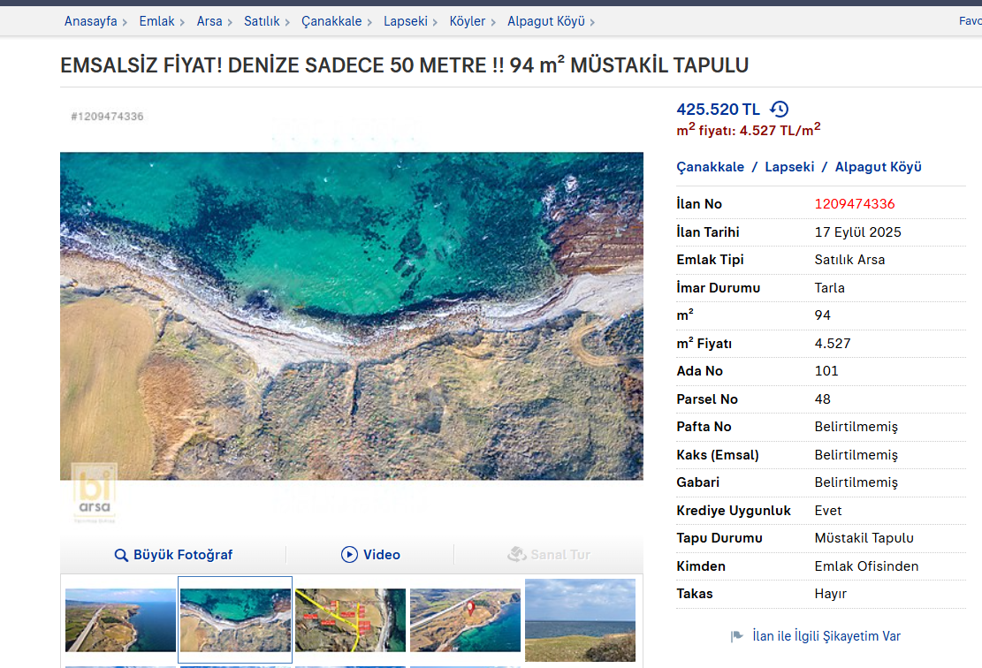Expand the chevron after Satılık breadcrumb
The width and height of the screenshot is (982, 668).
click(x=287, y=23)
